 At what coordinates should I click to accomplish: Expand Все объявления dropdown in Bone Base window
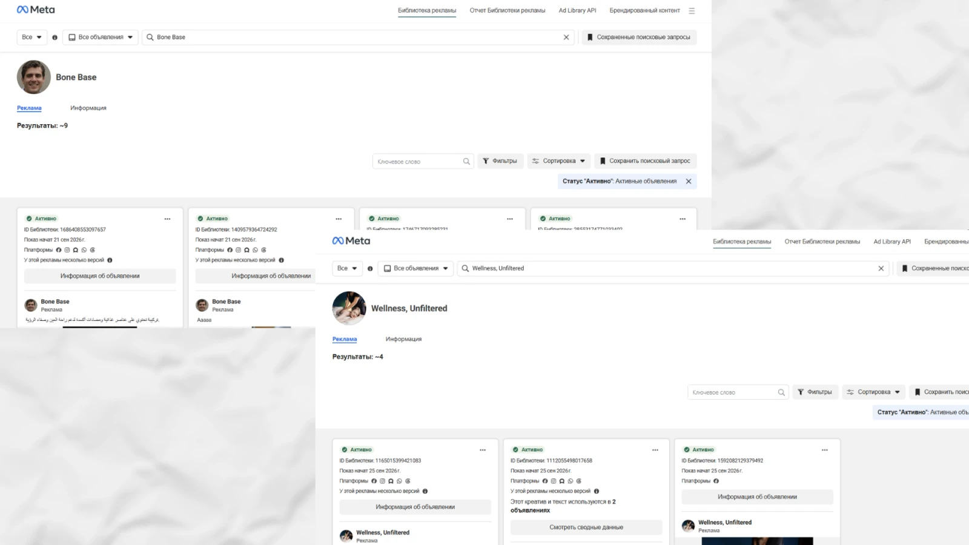tap(101, 37)
